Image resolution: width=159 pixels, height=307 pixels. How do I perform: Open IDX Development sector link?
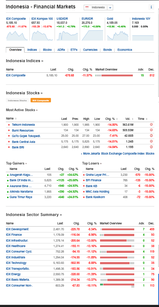pos(17,229)
